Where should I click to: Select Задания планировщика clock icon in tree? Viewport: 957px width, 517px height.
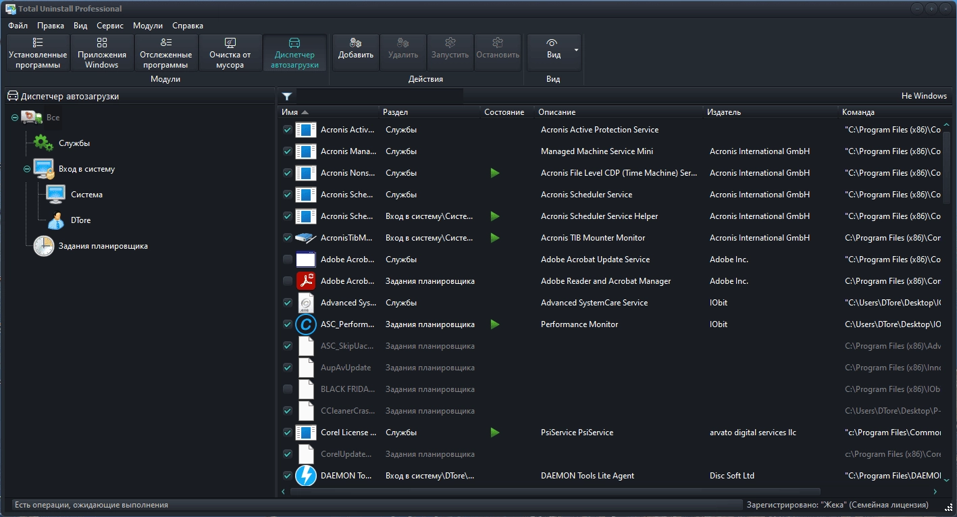click(43, 246)
